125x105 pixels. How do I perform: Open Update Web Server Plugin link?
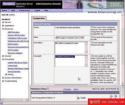18,62
